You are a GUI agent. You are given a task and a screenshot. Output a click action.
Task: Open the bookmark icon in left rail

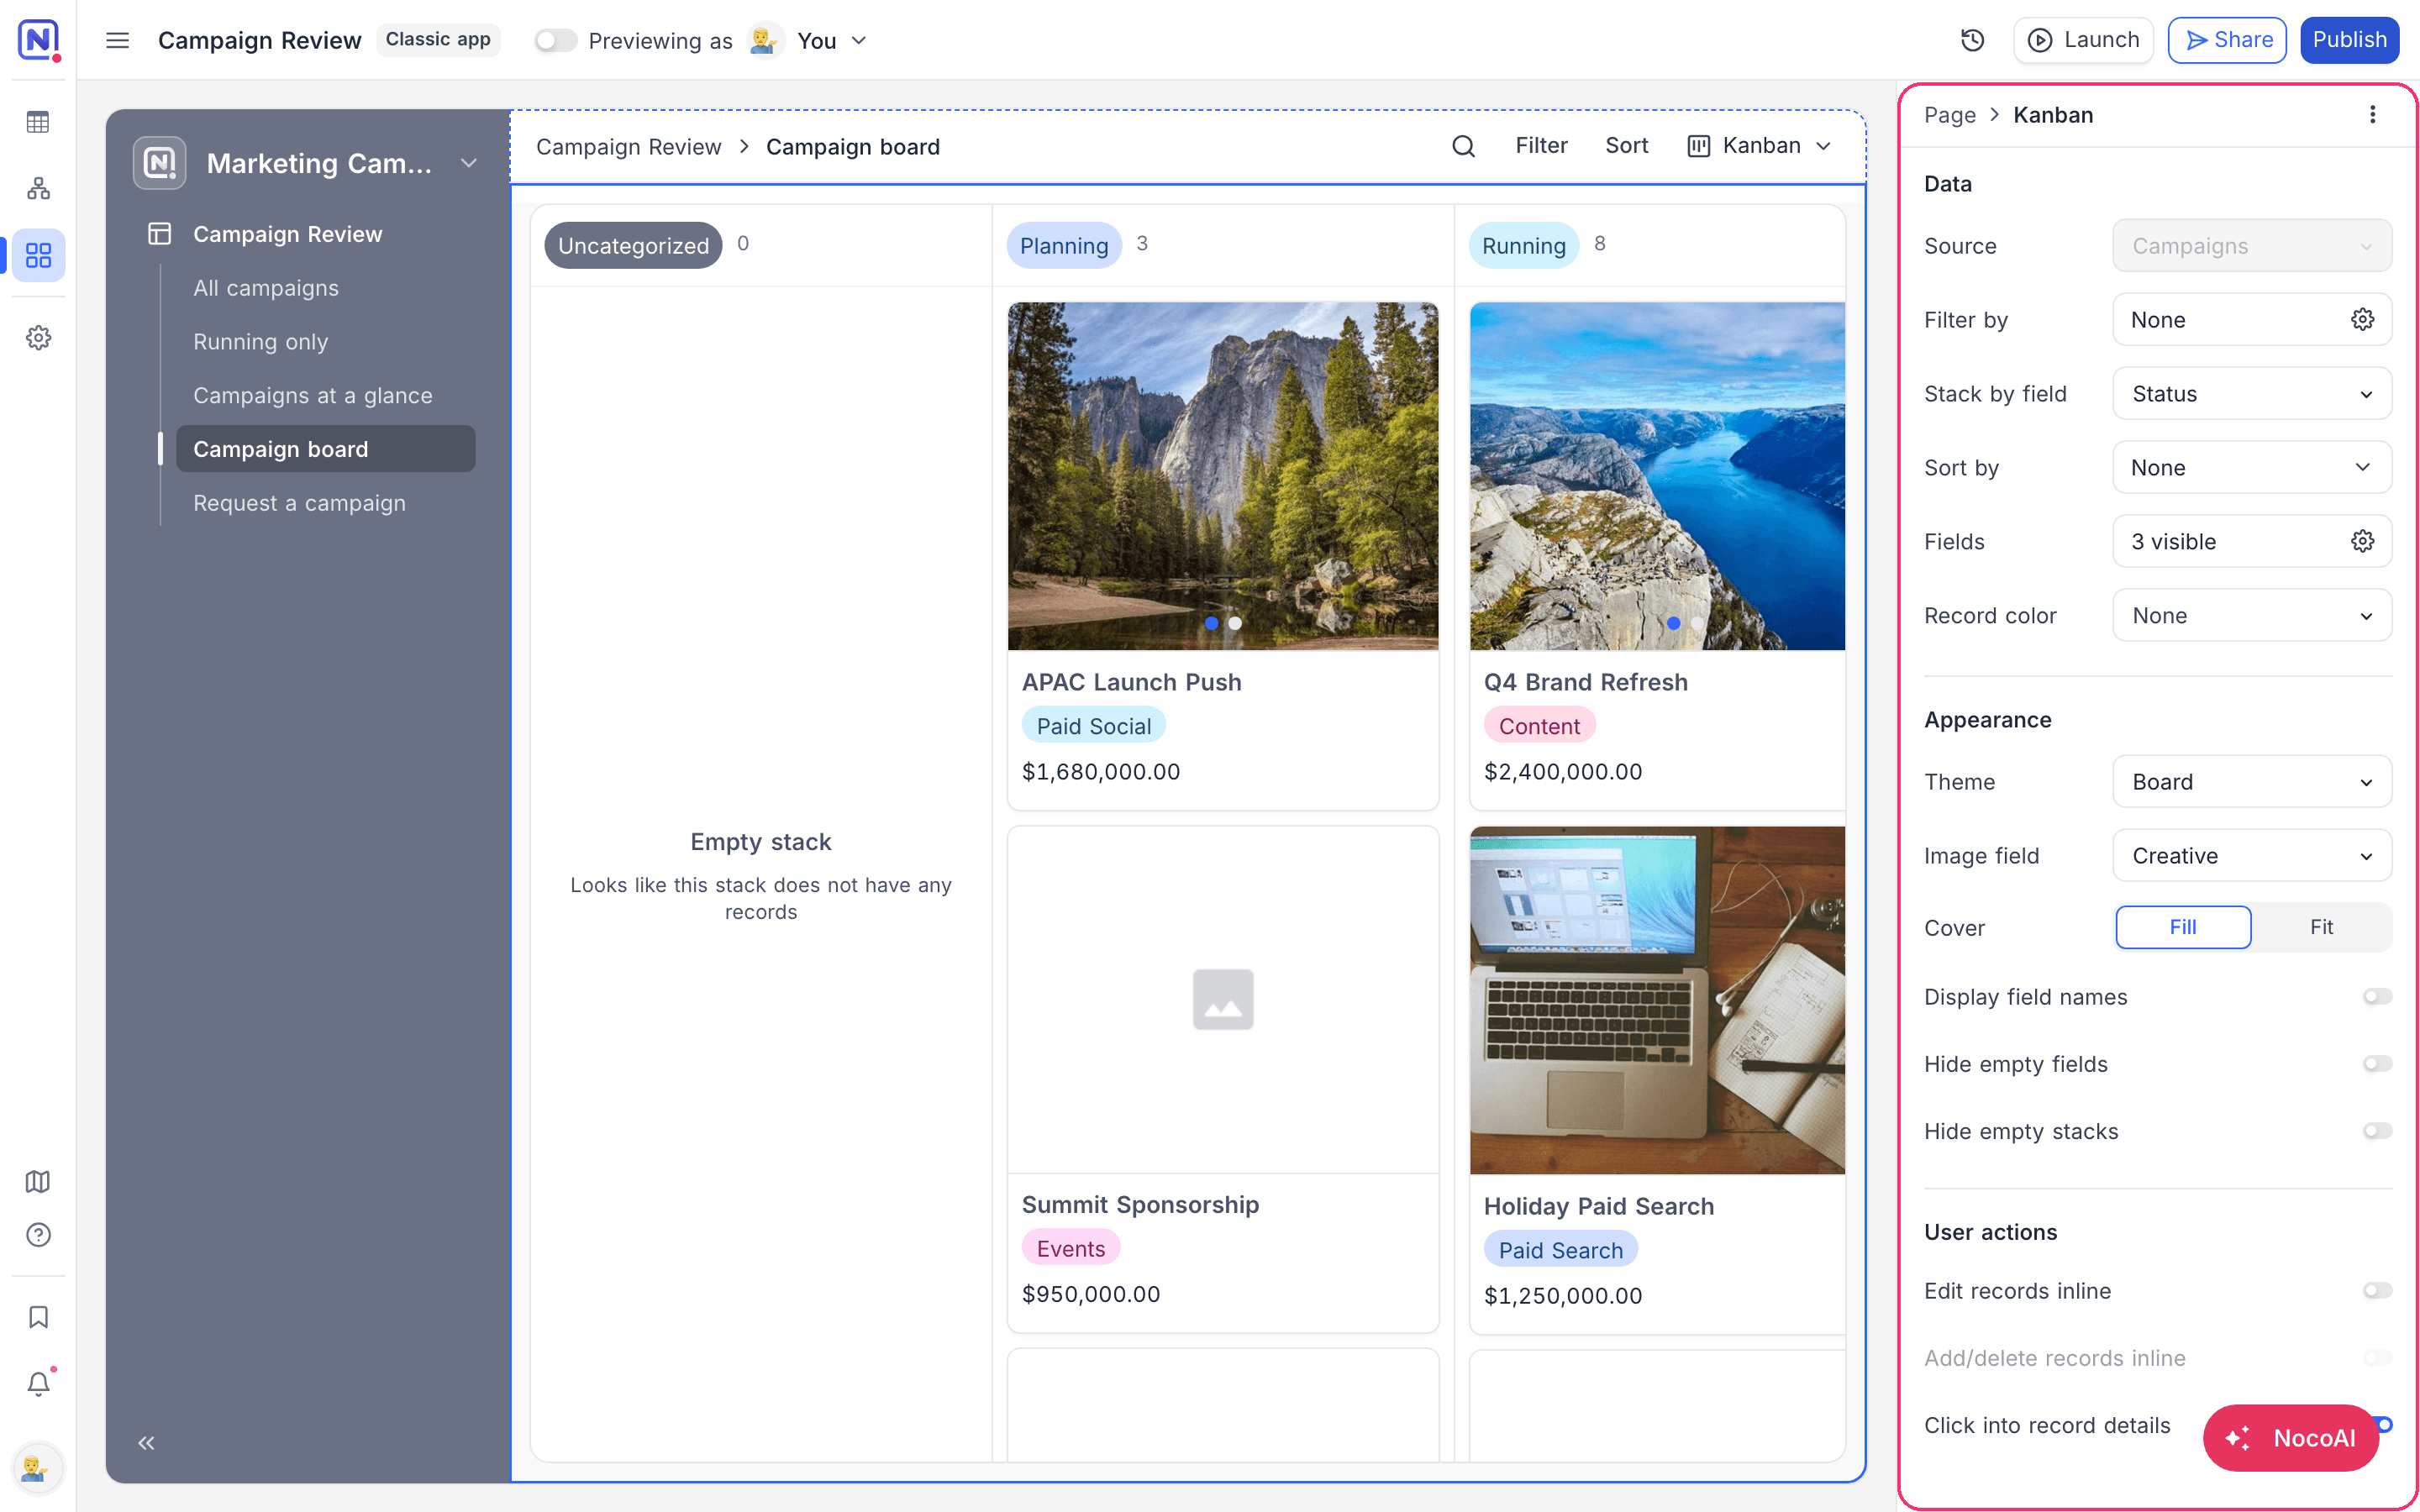pyautogui.click(x=38, y=1317)
